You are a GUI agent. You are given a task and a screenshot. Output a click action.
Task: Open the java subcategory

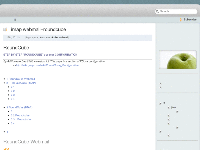coord(174,107)
